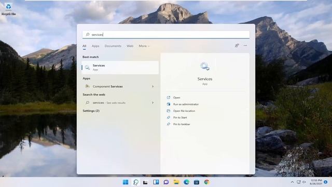The width and height of the screenshot is (332, 187).
Task: Open the clock and date flyout
Action: pyautogui.click(x=316, y=182)
